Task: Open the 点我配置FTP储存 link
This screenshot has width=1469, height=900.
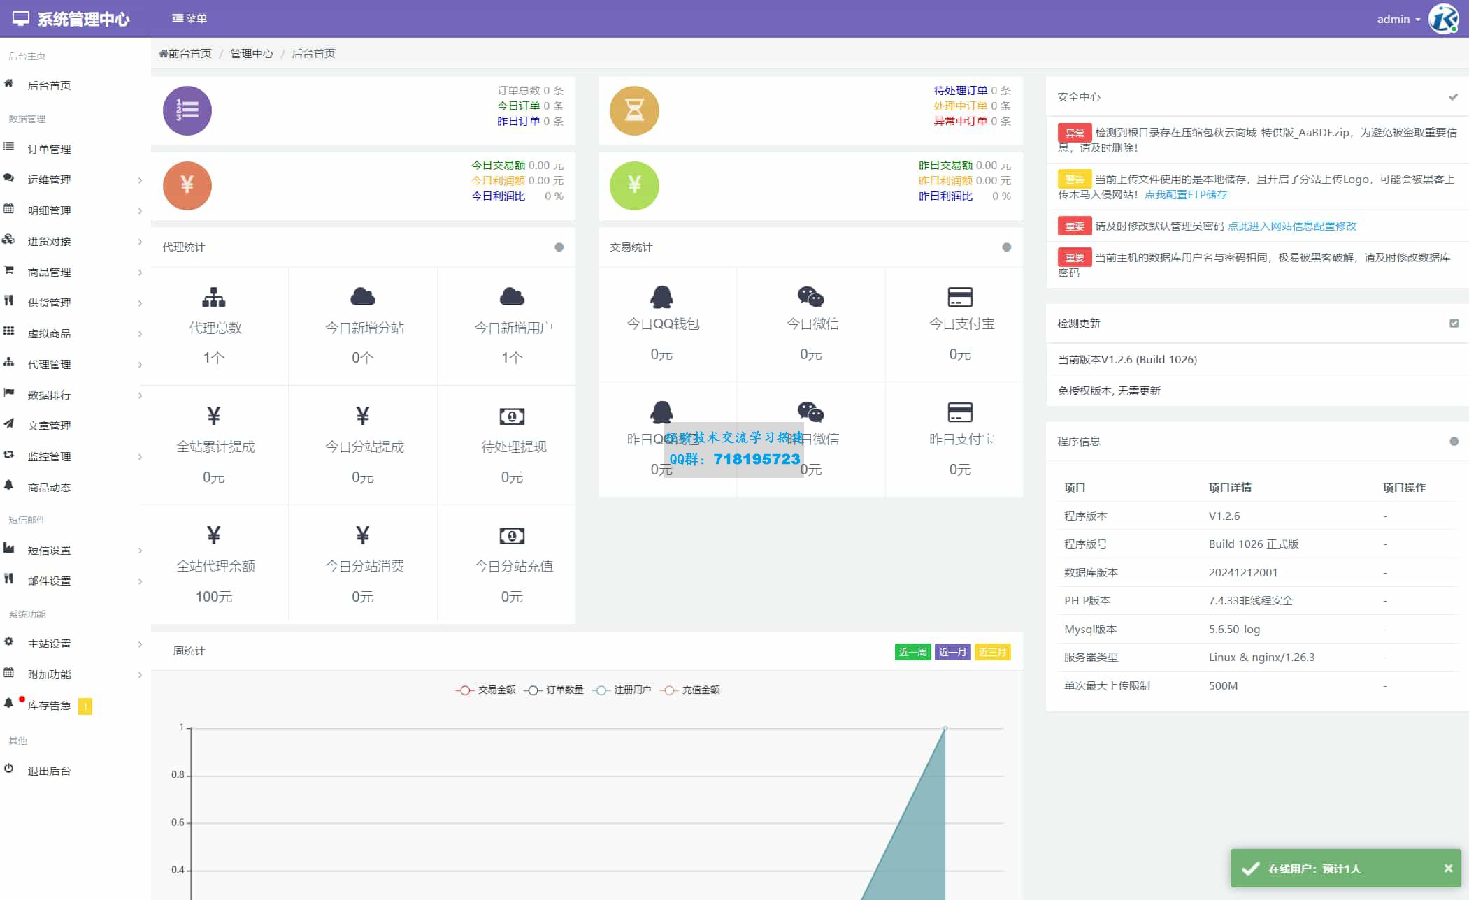Action: 1185,194
